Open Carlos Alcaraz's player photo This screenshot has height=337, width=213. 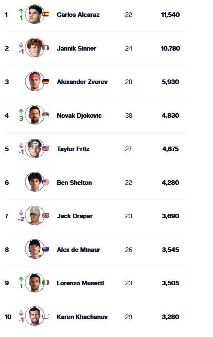(x=35, y=14)
